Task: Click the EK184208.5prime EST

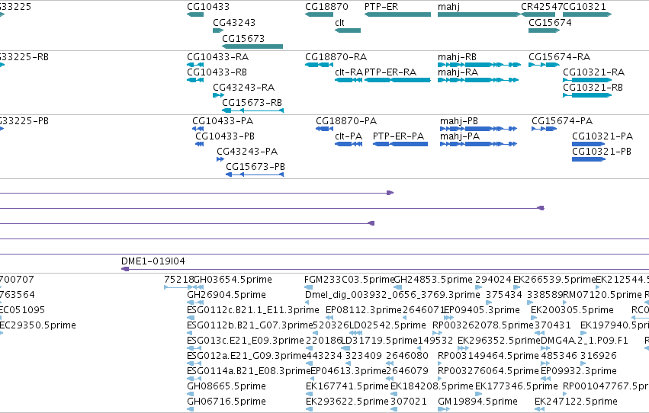Action: coord(394,394)
